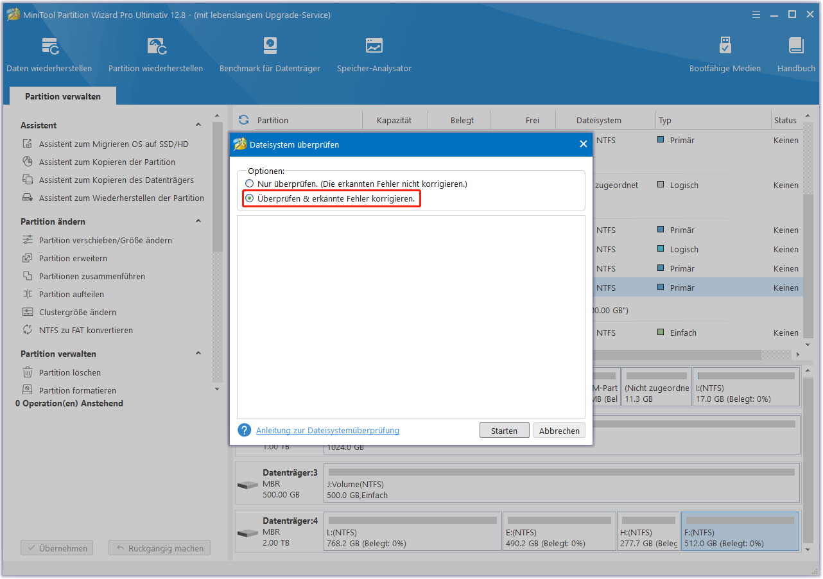Screen dimensions: 823x579
Task: Start Assistent zum Wiederherstellen der Partition
Action: 121,198
